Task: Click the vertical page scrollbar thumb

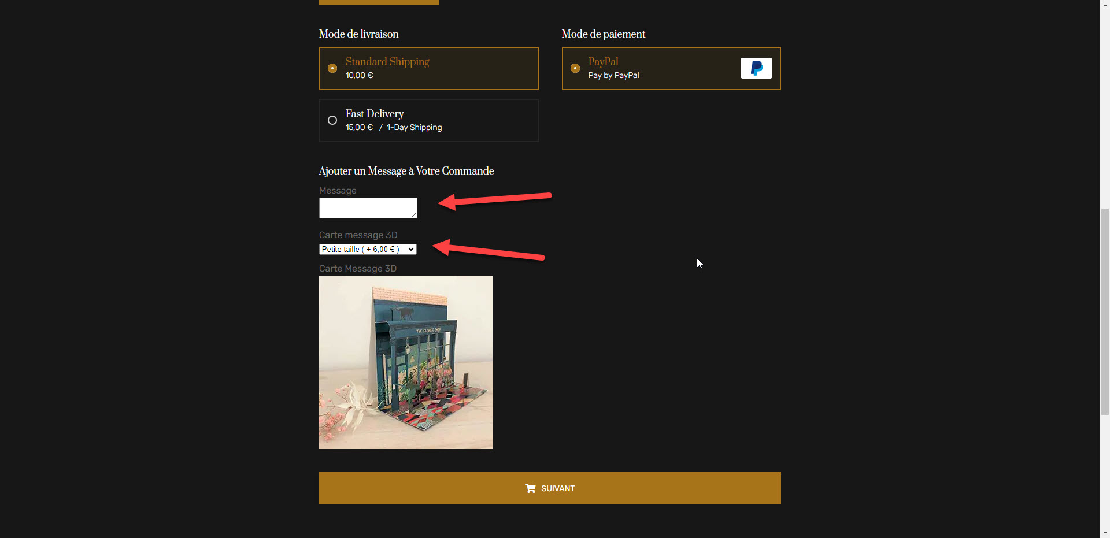Action: click(x=1105, y=312)
